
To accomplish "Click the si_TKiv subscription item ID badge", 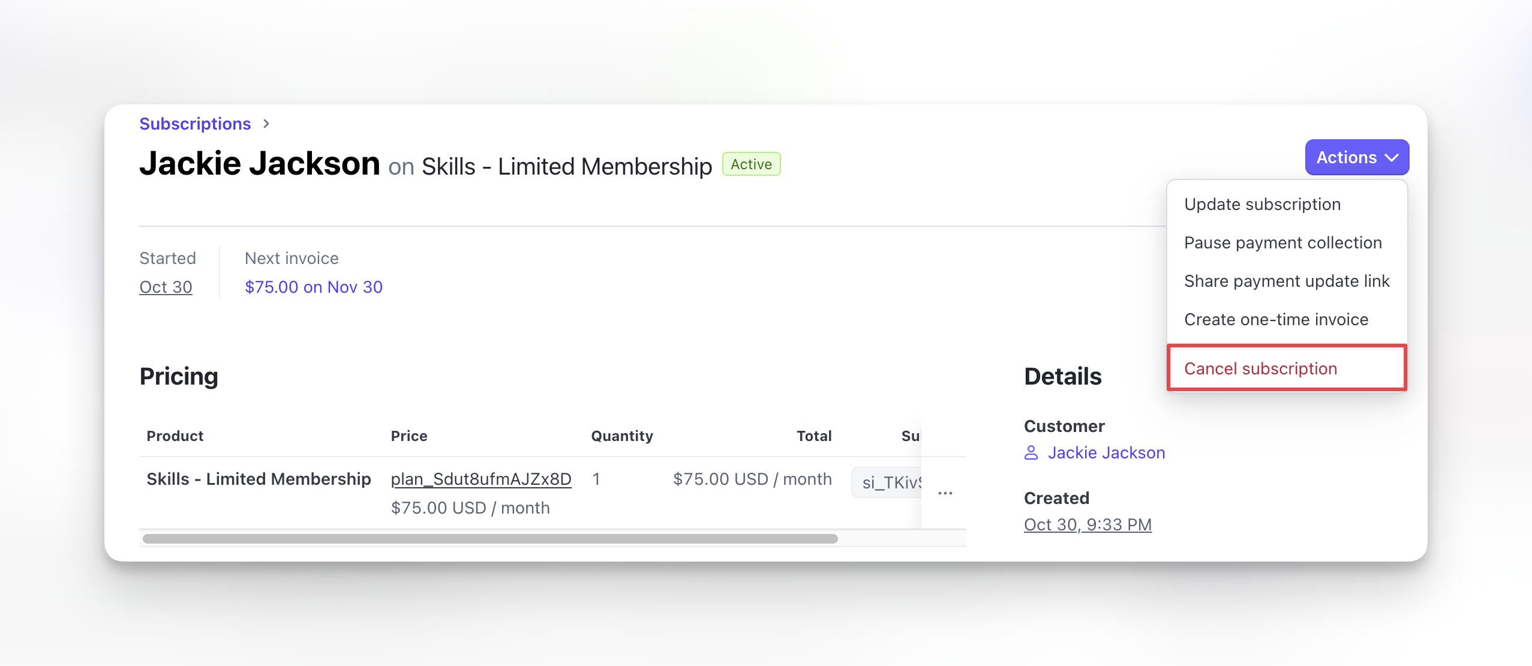I will pyautogui.click(x=889, y=482).
